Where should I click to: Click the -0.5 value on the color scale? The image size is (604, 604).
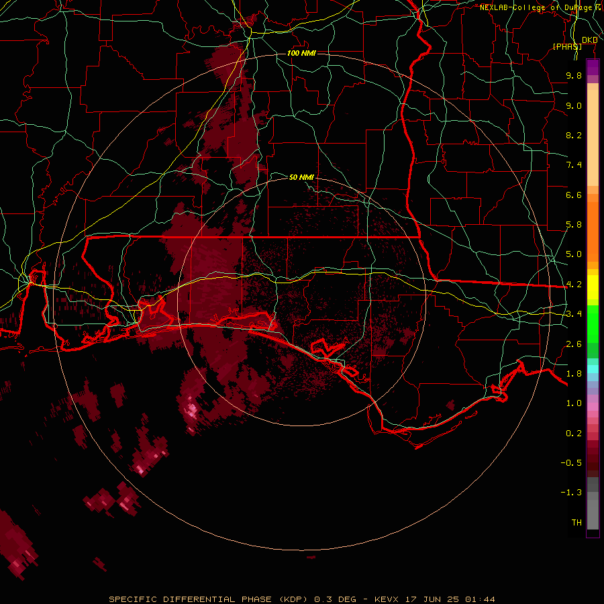click(x=571, y=463)
